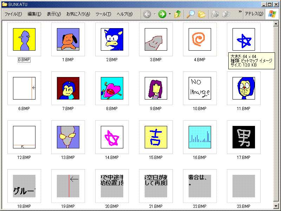This screenshot has height=211, width=281.
Task: Open the ファイル(F) menu
Action: [13, 14]
